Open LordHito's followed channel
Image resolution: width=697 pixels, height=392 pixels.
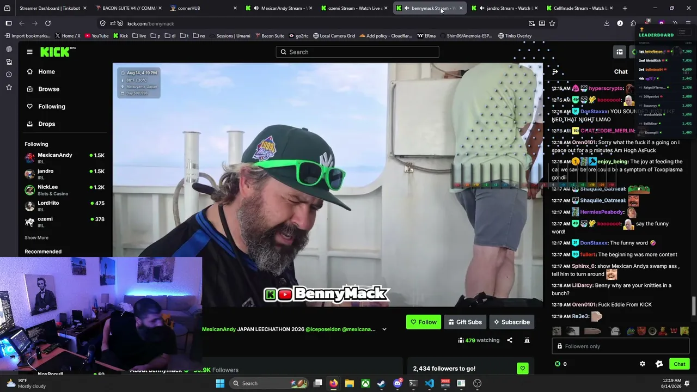[64, 206]
